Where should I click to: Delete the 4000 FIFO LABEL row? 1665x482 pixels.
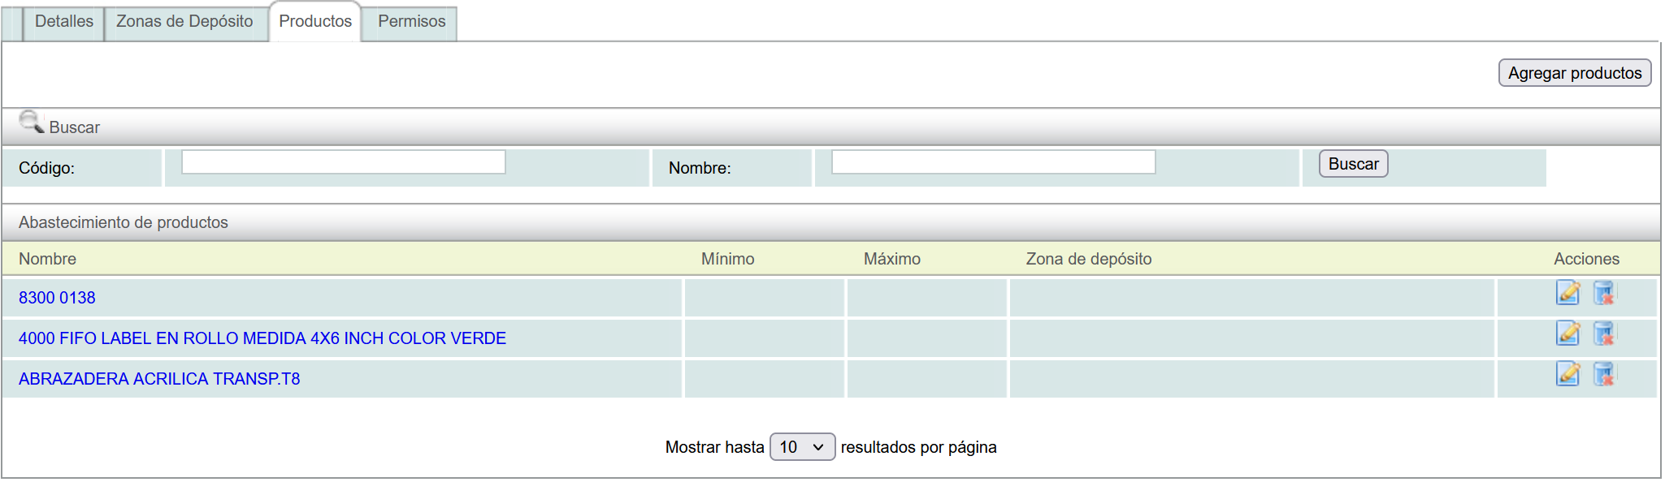click(x=1603, y=334)
